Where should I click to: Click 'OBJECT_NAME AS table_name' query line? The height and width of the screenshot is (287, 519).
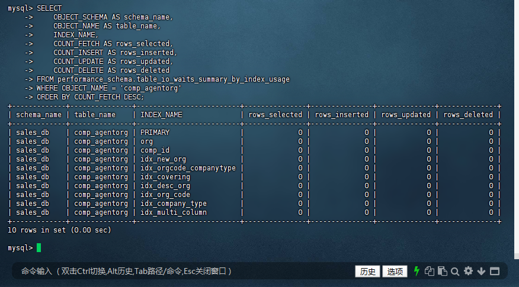(107, 26)
